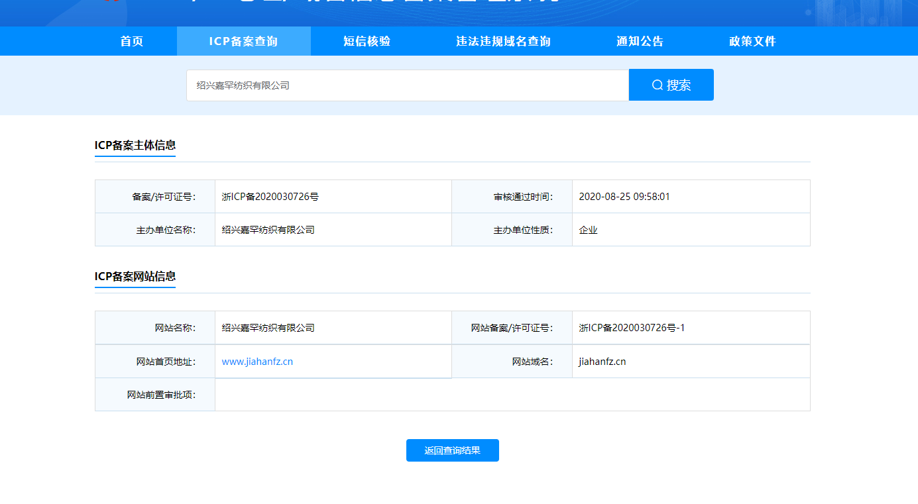Click the 网站前置审批项 label
918x504 pixels.
pos(161,395)
